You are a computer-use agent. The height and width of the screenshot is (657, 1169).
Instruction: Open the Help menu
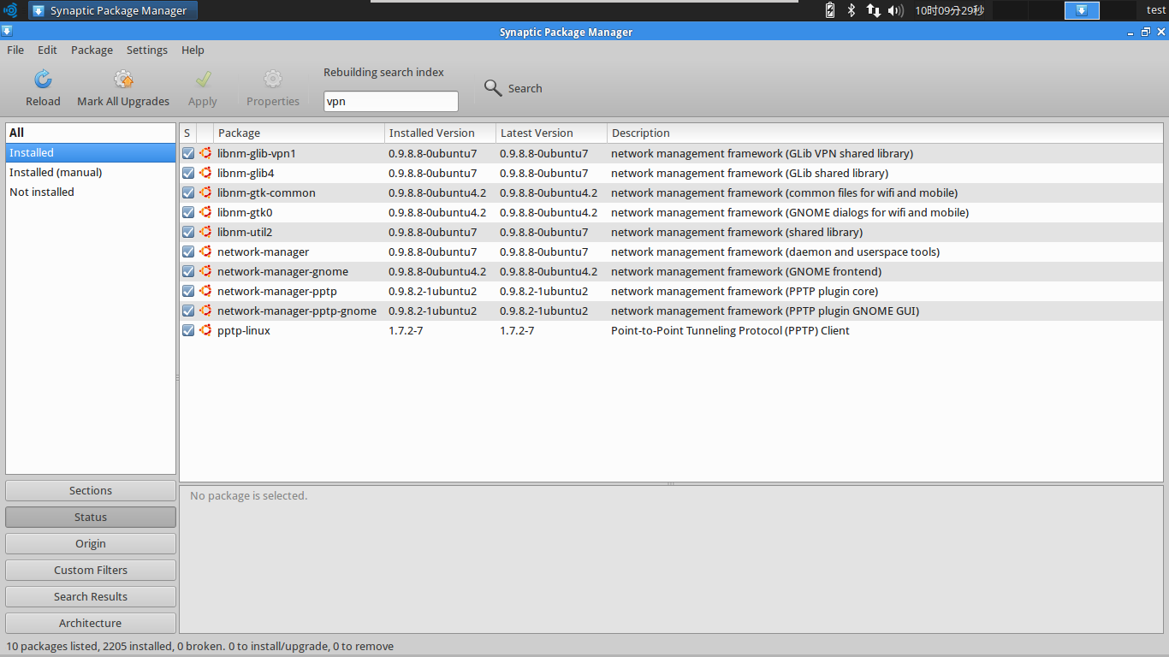tap(193, 50)
